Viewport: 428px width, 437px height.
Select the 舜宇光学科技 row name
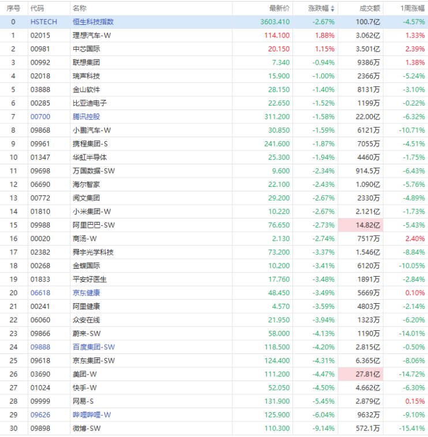tap(93, 252)
